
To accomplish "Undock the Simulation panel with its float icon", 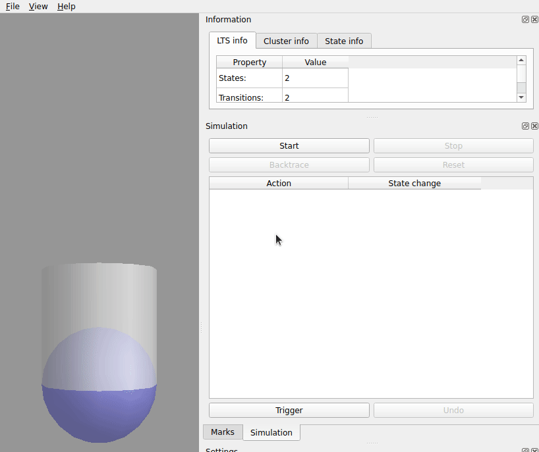I will click(525, 126).
